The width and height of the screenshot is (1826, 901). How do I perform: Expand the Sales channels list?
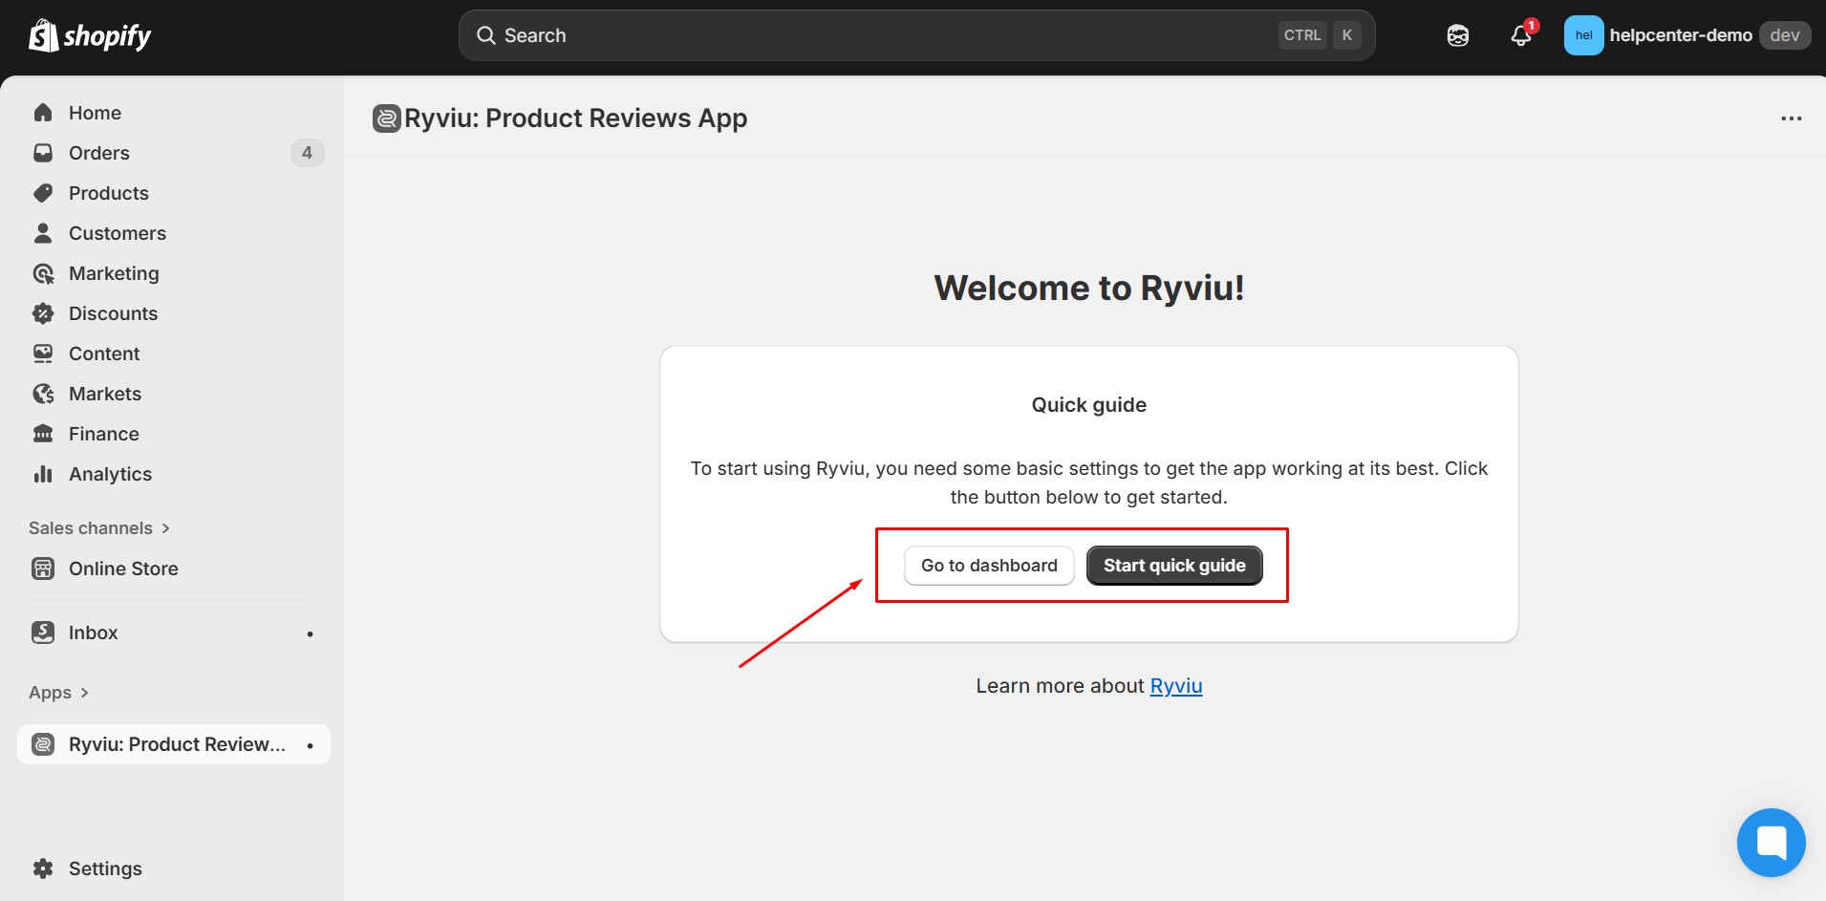(99, 527)
